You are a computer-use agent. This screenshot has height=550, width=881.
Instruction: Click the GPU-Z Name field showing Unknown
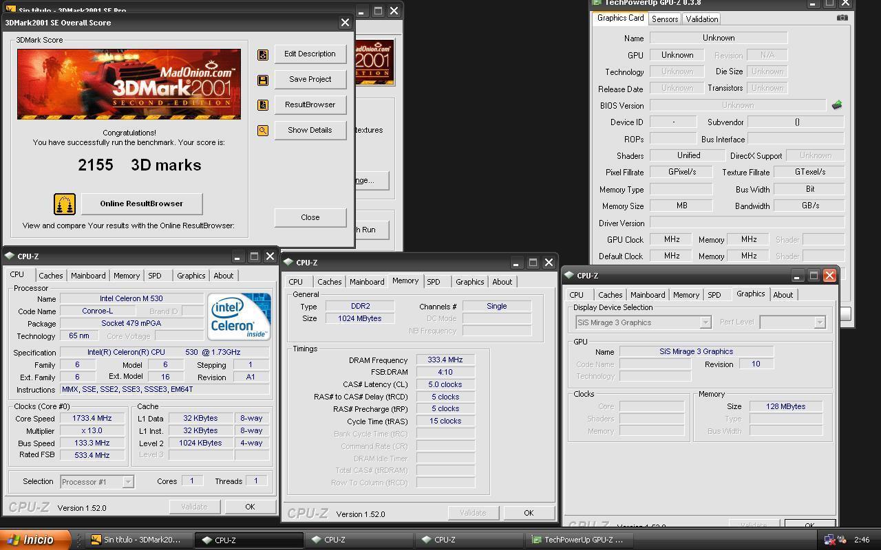(719, 38)
